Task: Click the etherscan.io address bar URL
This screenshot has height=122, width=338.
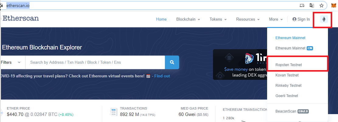Action: point(18,5)
